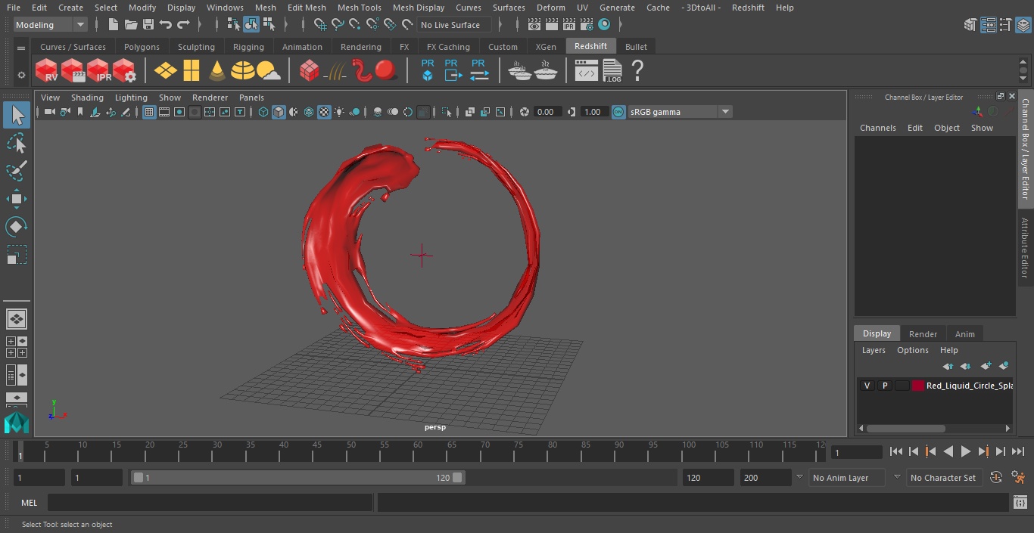
Task: Open Redshift script editor code icon
Action: tap(586, 71)
